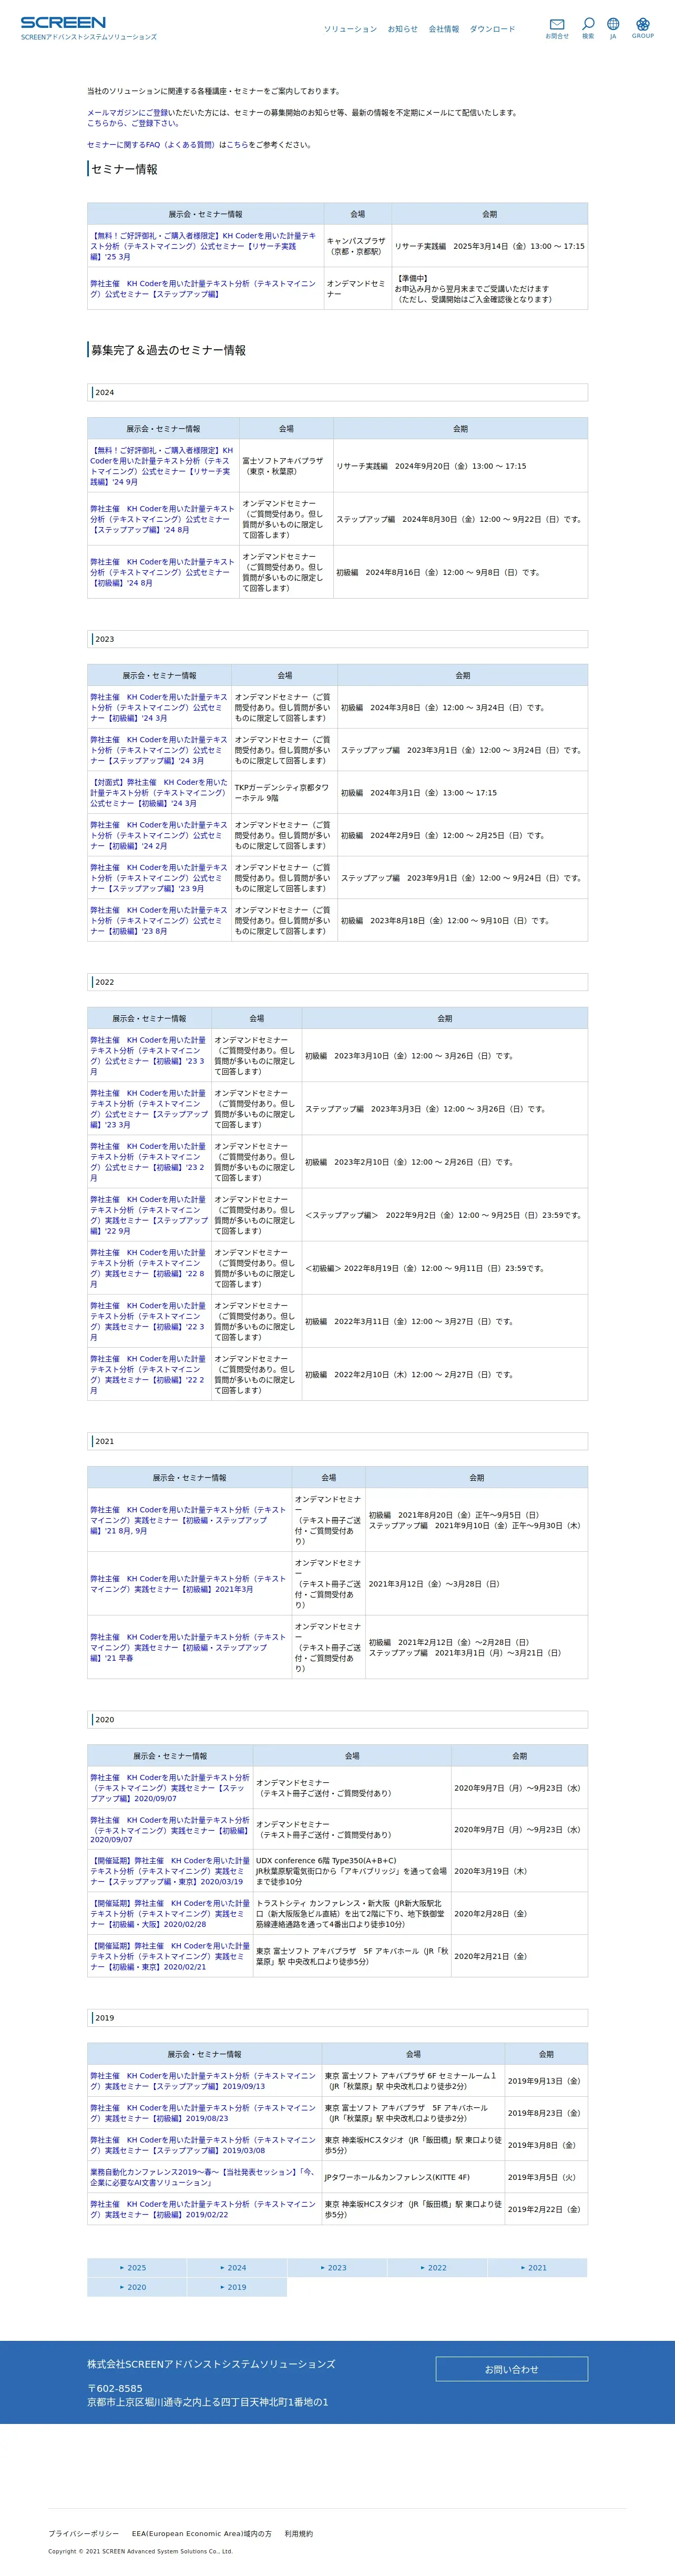Open the '21 早春 seminar link
This screenshot has width=675, height=2576.
pyautogui.click(x=188, y=1647)
